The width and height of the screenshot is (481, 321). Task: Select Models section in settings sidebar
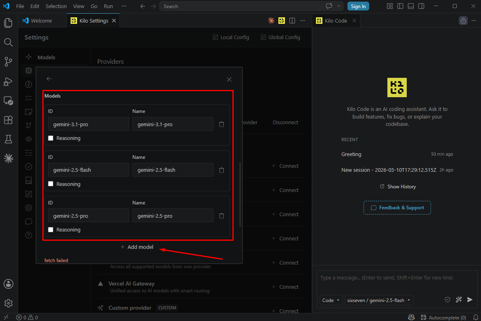click(x=46, y=57)
